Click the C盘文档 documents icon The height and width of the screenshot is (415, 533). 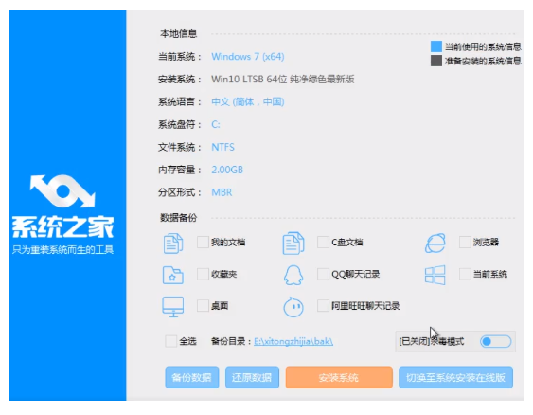click(x=293, y=243)
